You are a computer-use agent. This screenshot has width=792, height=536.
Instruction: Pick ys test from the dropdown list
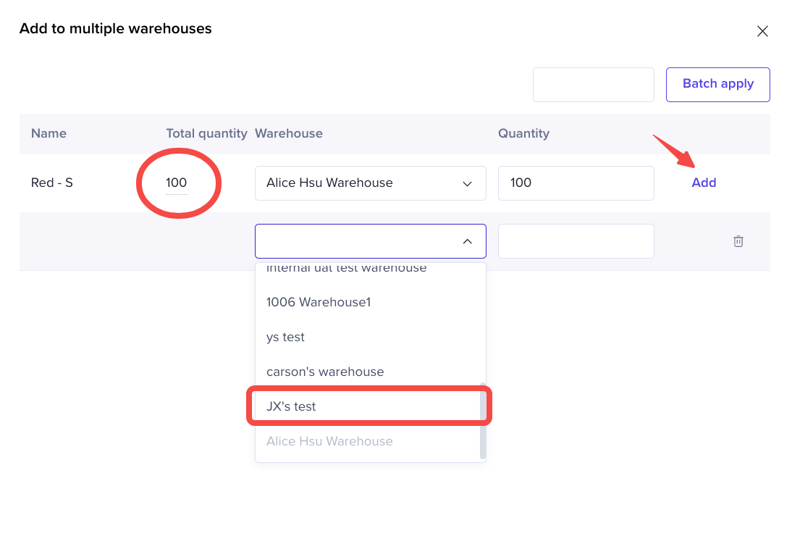285,337
